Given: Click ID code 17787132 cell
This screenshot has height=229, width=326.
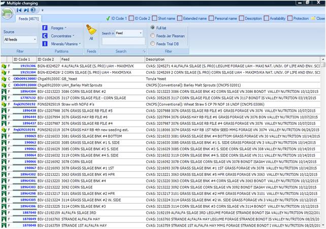Looking at the screenshot, I should point(24,98).
